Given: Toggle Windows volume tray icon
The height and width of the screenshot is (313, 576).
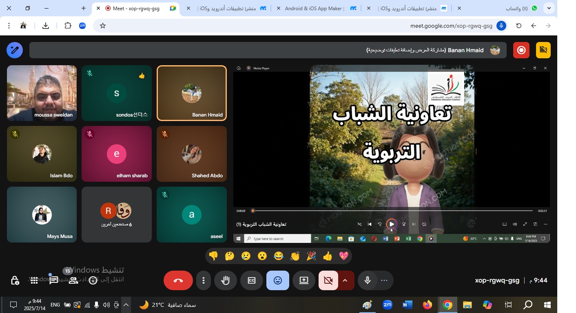Looking at the screenshot, I should tap(106, 305).
